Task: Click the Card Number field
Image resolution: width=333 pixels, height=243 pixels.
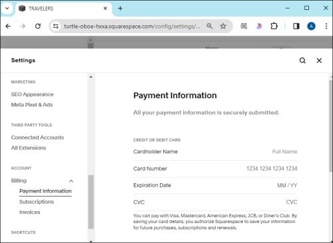Action: tap(215, 169)
